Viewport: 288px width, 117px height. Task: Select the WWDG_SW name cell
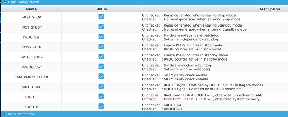tap(31, 67)
